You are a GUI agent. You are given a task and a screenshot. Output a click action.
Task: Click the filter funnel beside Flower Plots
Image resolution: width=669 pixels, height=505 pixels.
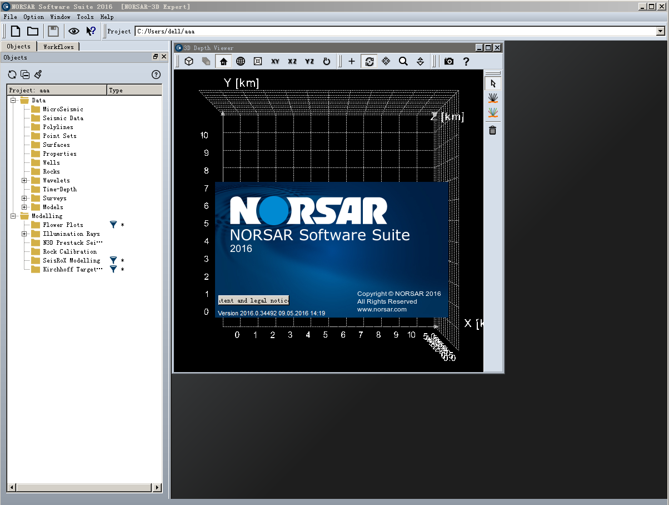click(114, 225)
